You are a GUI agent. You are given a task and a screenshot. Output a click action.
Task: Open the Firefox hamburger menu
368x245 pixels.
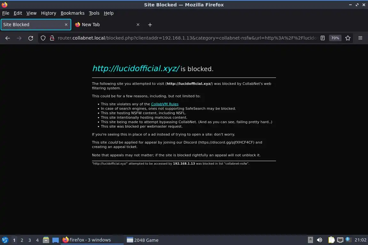click(360, 38)
